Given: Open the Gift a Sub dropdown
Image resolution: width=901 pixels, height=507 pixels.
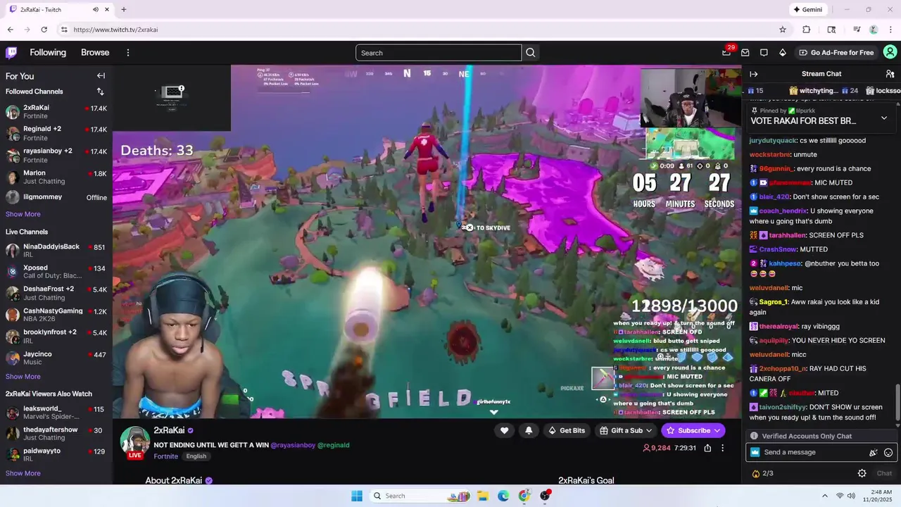Looking at the screenshot, I should click(x=626, y=430).
